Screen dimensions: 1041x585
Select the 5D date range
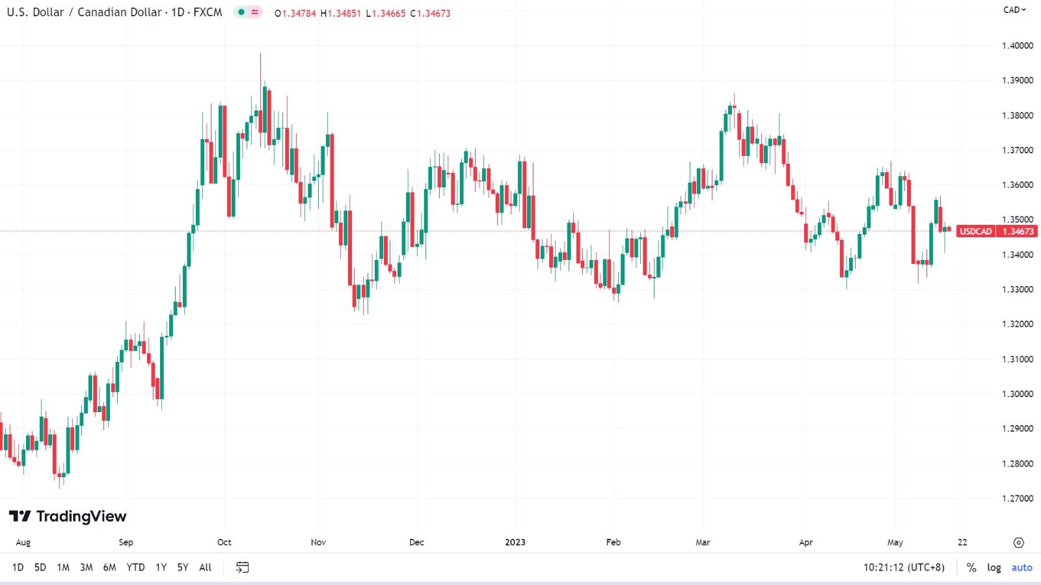(40, 567)
